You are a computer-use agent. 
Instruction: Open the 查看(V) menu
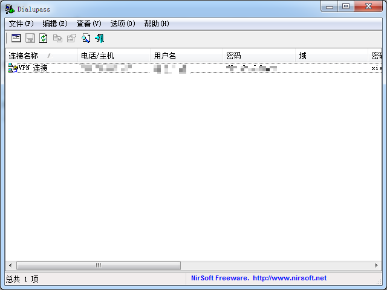[x=89, y=24]
